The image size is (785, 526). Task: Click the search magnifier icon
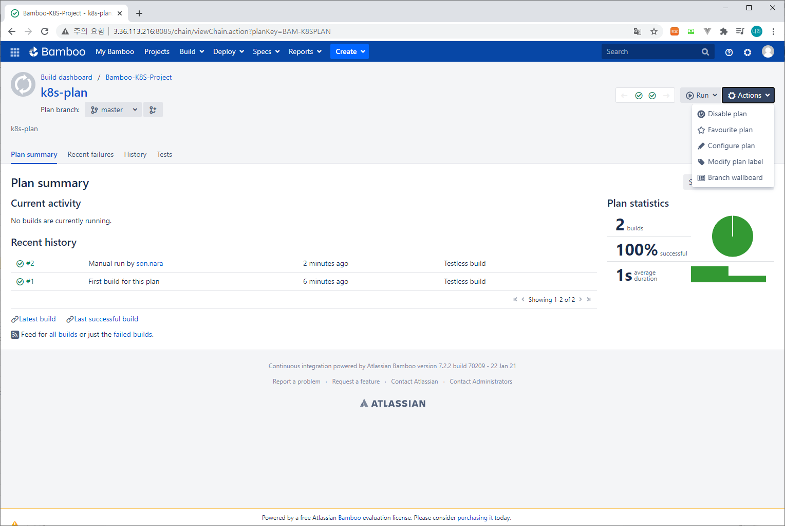pyautogui.click(x=705, y=52)
